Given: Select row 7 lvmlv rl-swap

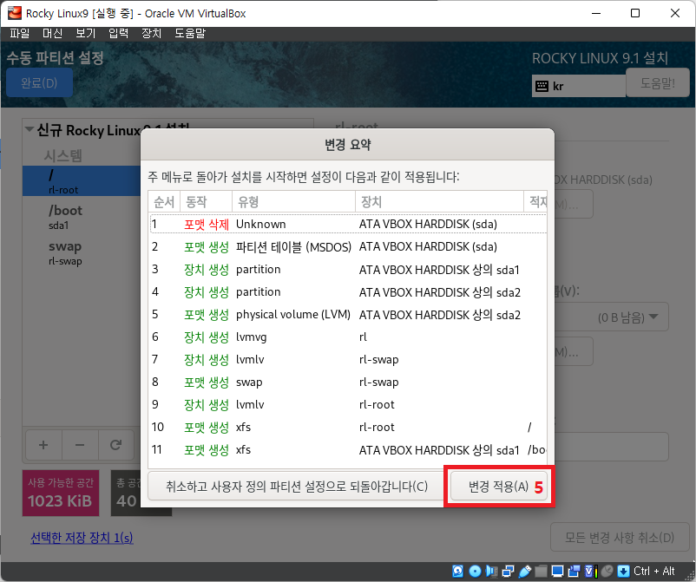Looking at the screenshot, I should (348, 359).
